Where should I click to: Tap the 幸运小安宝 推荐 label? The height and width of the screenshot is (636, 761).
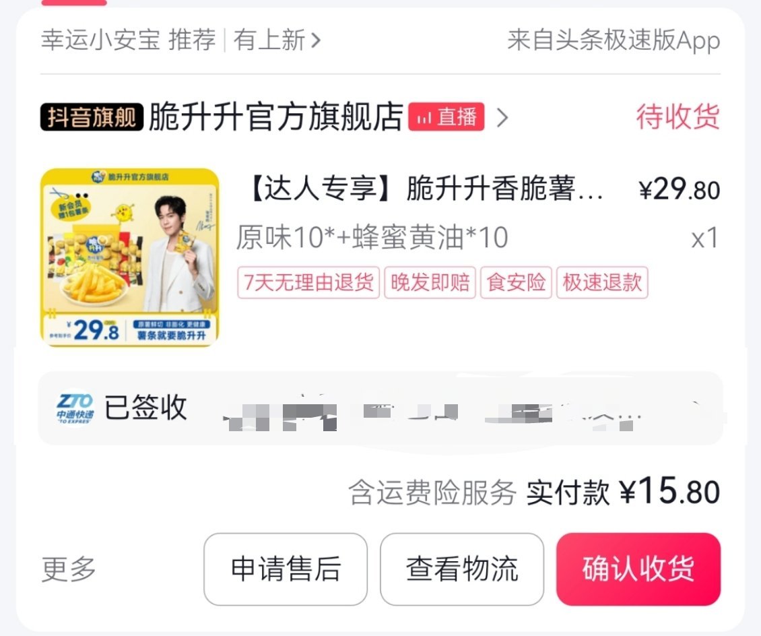pos(129,40)
